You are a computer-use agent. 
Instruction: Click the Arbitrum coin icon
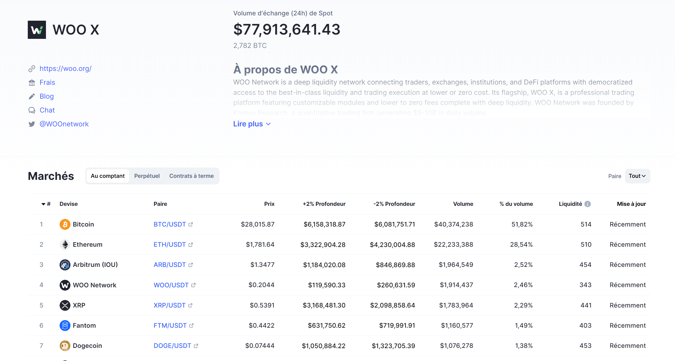[65, 265]
